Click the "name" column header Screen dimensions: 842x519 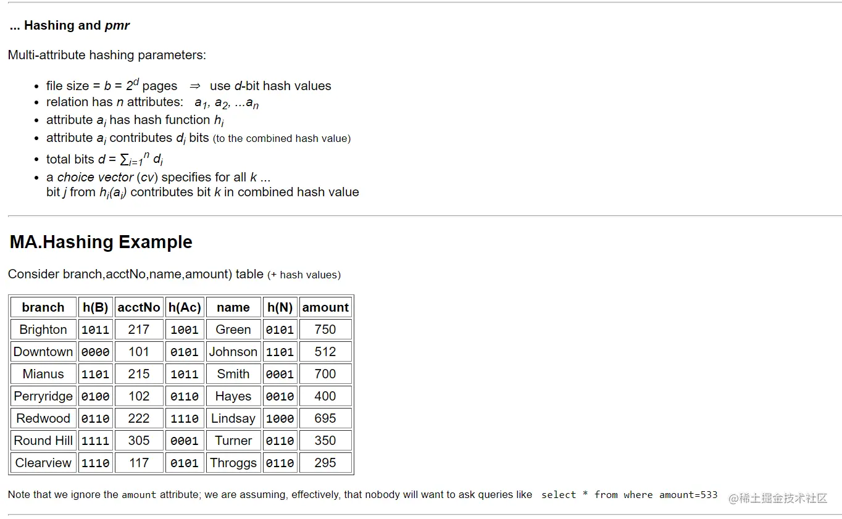tap(233, 307)
